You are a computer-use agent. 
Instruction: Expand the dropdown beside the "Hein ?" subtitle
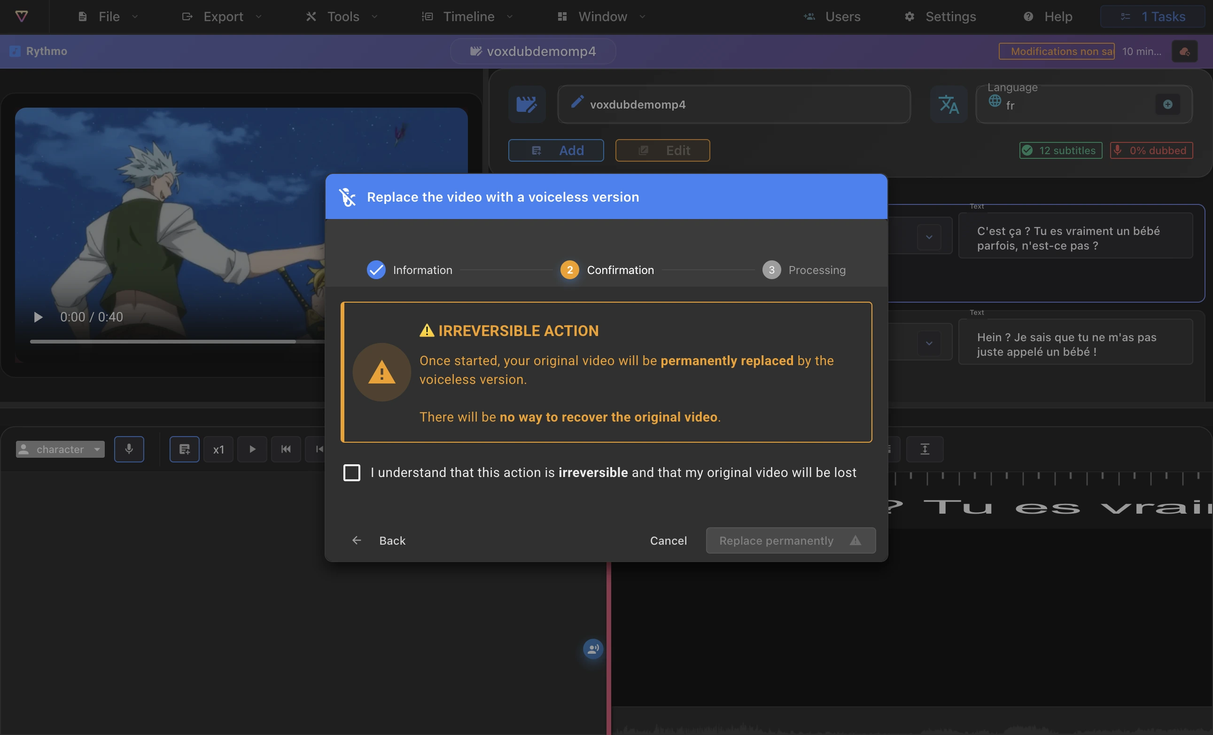pyautogui.click(x=929, y=343)
